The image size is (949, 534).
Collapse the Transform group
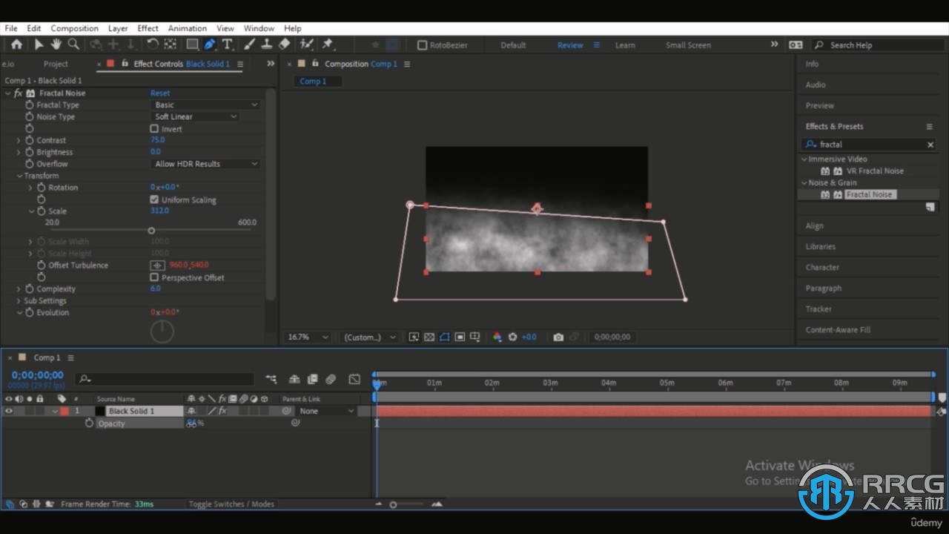tap(19, 176)
